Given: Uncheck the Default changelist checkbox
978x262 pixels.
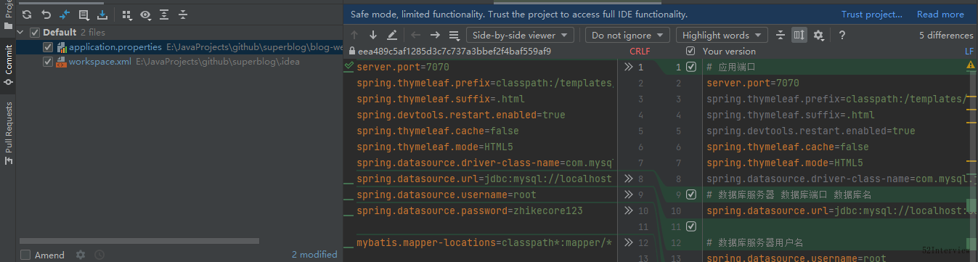Looking at the screenshot, I should pyautogui.click(x=34, y=32).
